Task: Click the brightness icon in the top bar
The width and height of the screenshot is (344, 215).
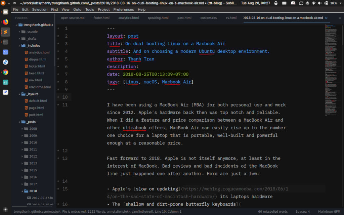Action: (x=307, y=3)
